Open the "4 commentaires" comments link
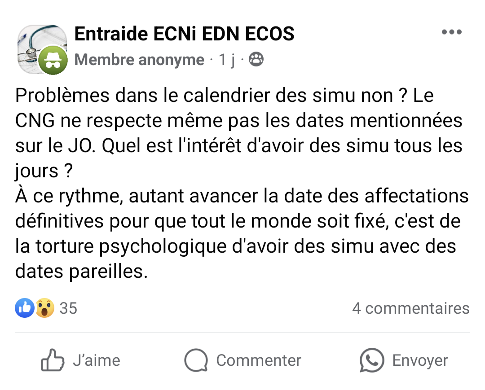The height and width of the screenshot is (390, 485). point(410,308)
